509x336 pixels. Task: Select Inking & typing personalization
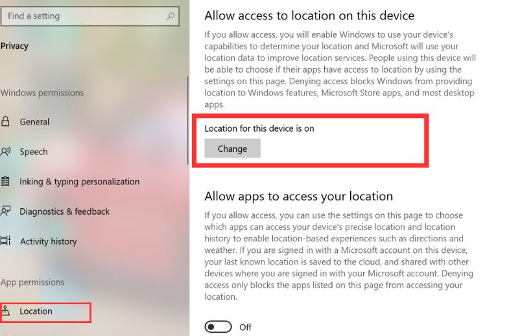(80, 182)
